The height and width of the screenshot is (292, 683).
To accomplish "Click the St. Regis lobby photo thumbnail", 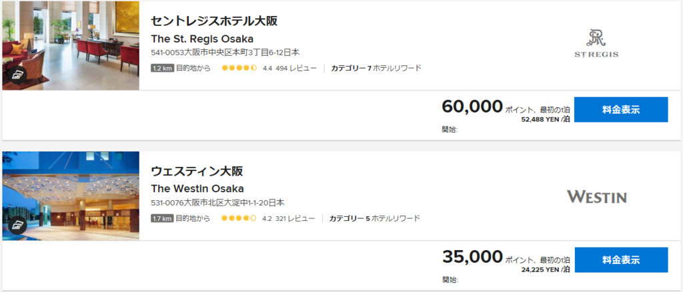I will point(71,46).
